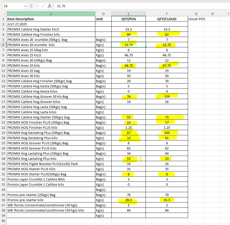Image resolution: width=230 pixels, height=225 pixels.
Task: Select column G header
Action: point(196,14)
